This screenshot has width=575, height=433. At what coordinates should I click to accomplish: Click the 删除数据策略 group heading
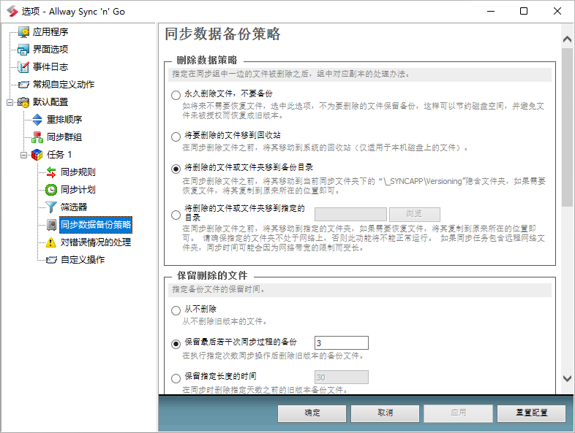click(207, 60)
